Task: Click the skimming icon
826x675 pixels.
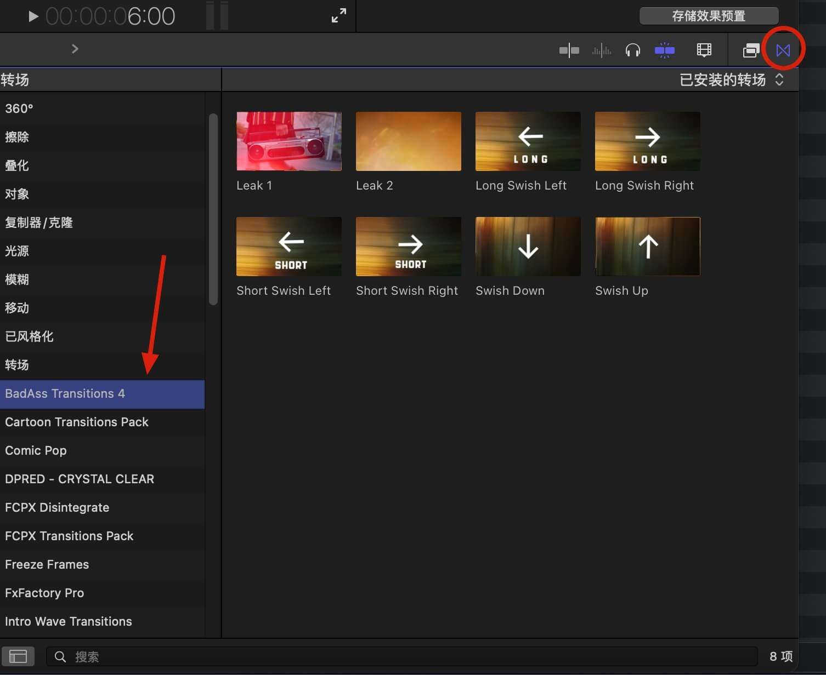Action: click(569, 50)
